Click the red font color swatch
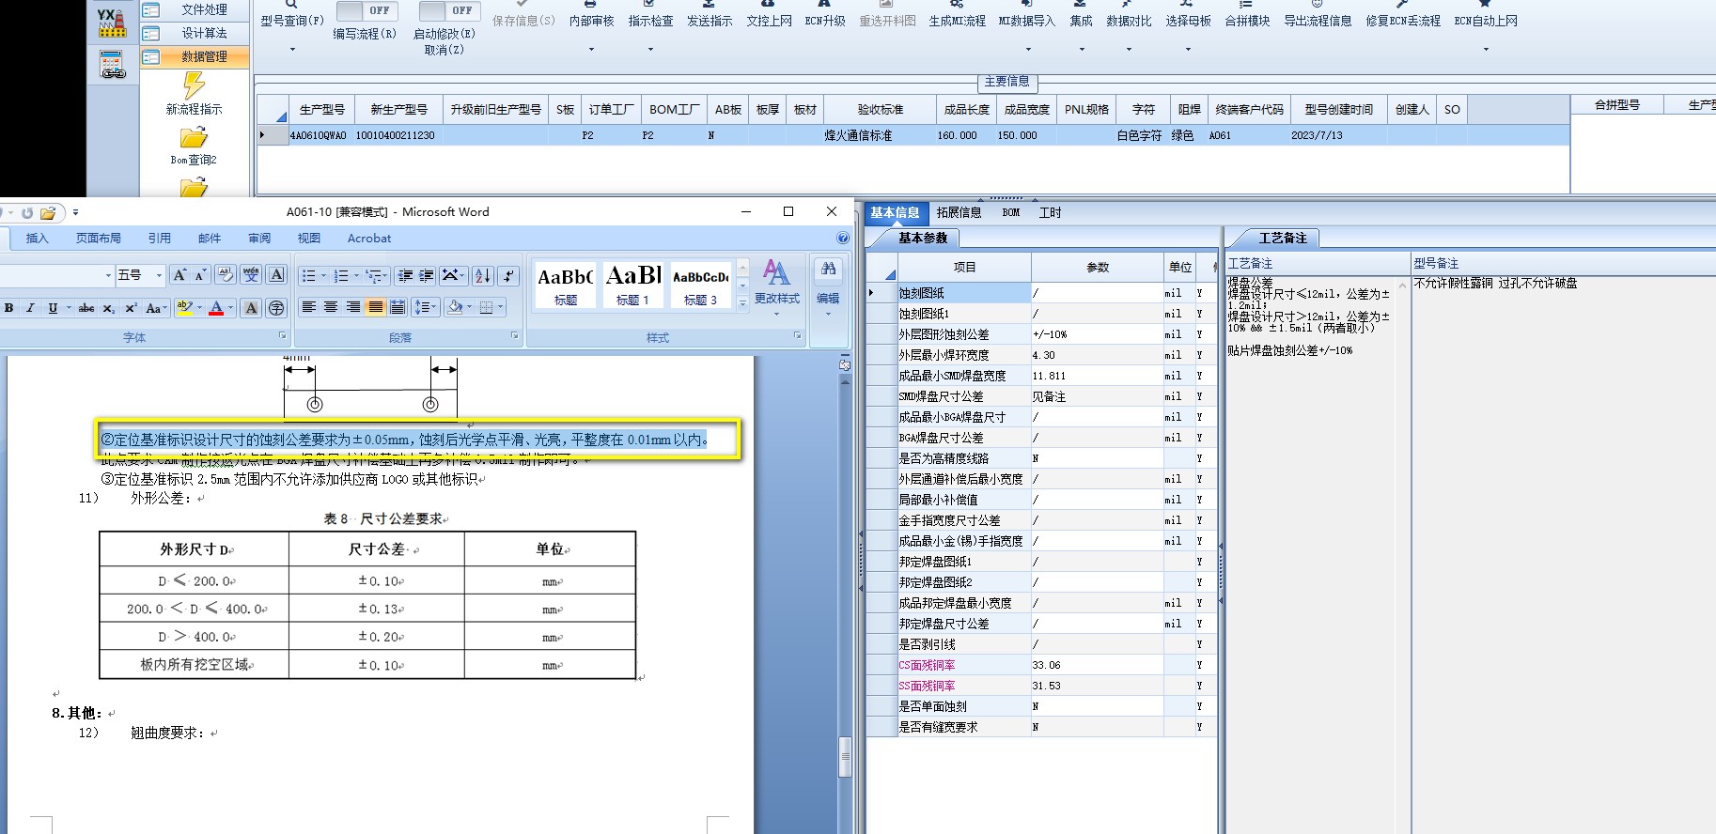1716x834 pixels. [x=216, y=308]
